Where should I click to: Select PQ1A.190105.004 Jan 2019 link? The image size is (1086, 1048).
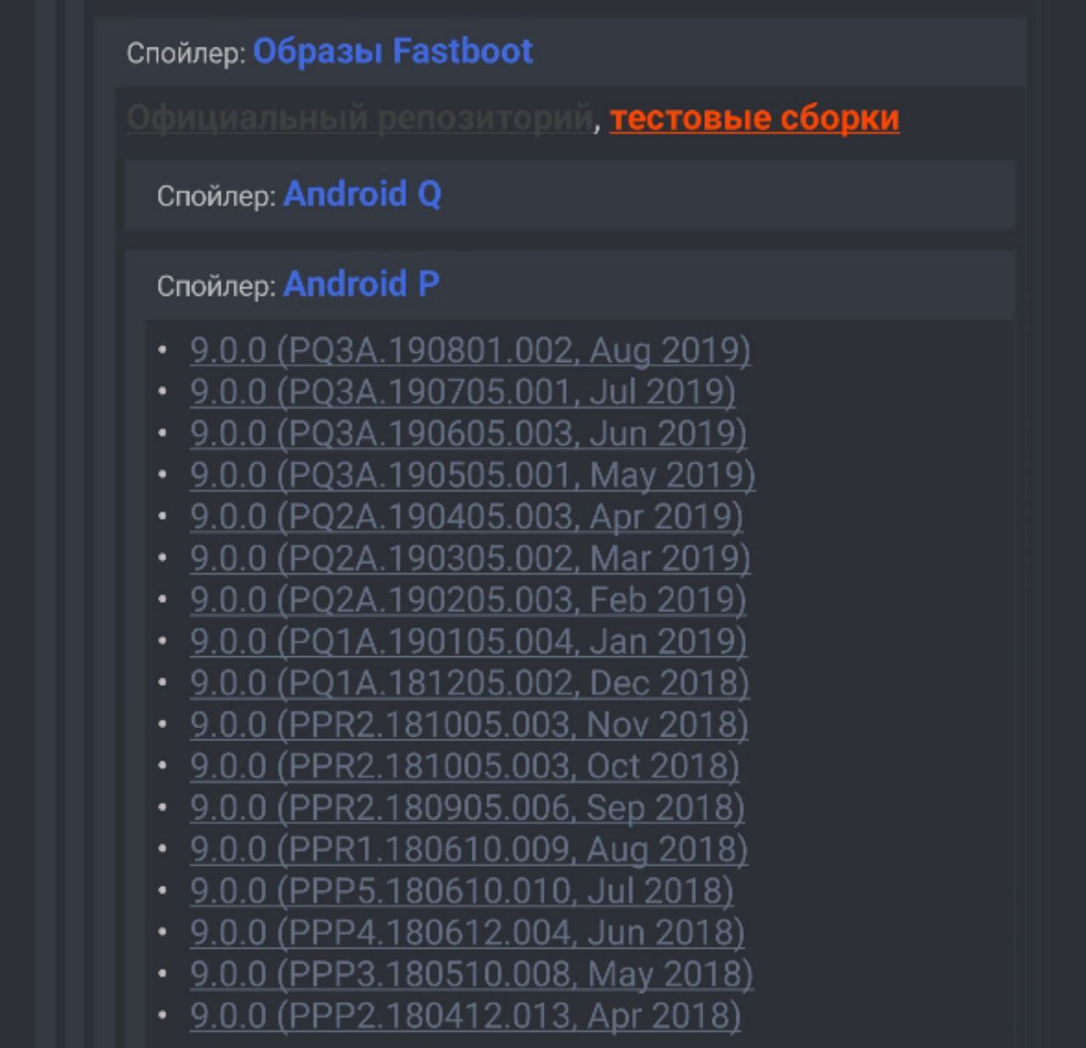tap(468, 641)
